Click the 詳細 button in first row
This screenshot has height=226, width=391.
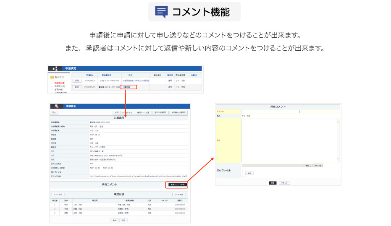tap(76, 80)
